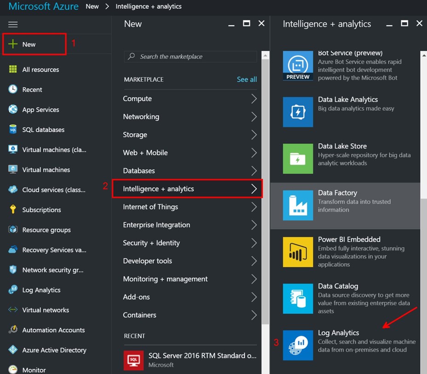The height and width of the screenshot is (374, 427).
Task: Open the Data Factory service title
Action: (x=337, y=193)
